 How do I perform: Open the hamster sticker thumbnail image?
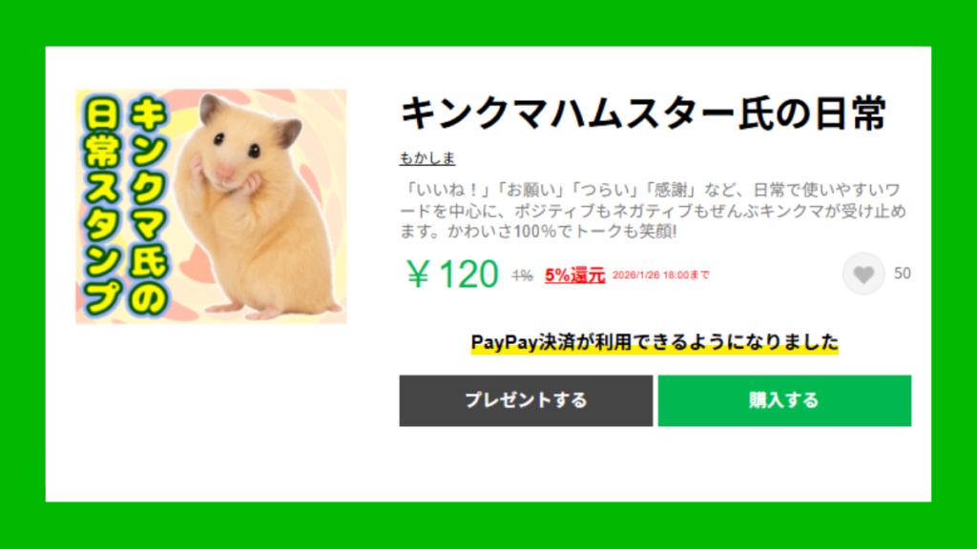tap(211, 206)
